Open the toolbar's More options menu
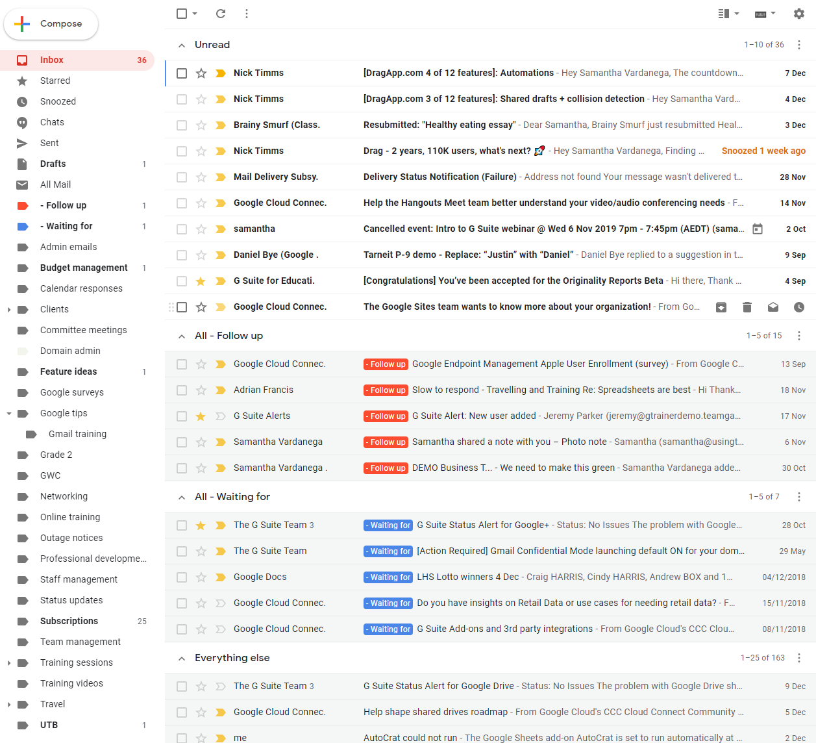The width and height of the screenshot is (816, 743). pyautogui.click(x=247, y=14)
